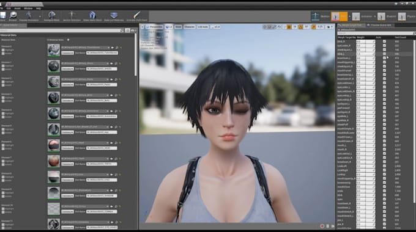Toggle grid snapping in viewport toolbar
The width and height of the screenshot is (416, 232).
point(289,27)
